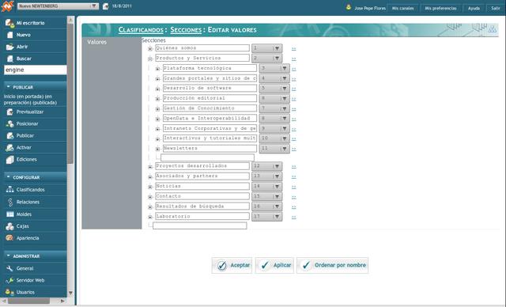Screen dimensions: 506x307
Task: Click the Newtenberg logo icon
Action: tap(7, 6)
